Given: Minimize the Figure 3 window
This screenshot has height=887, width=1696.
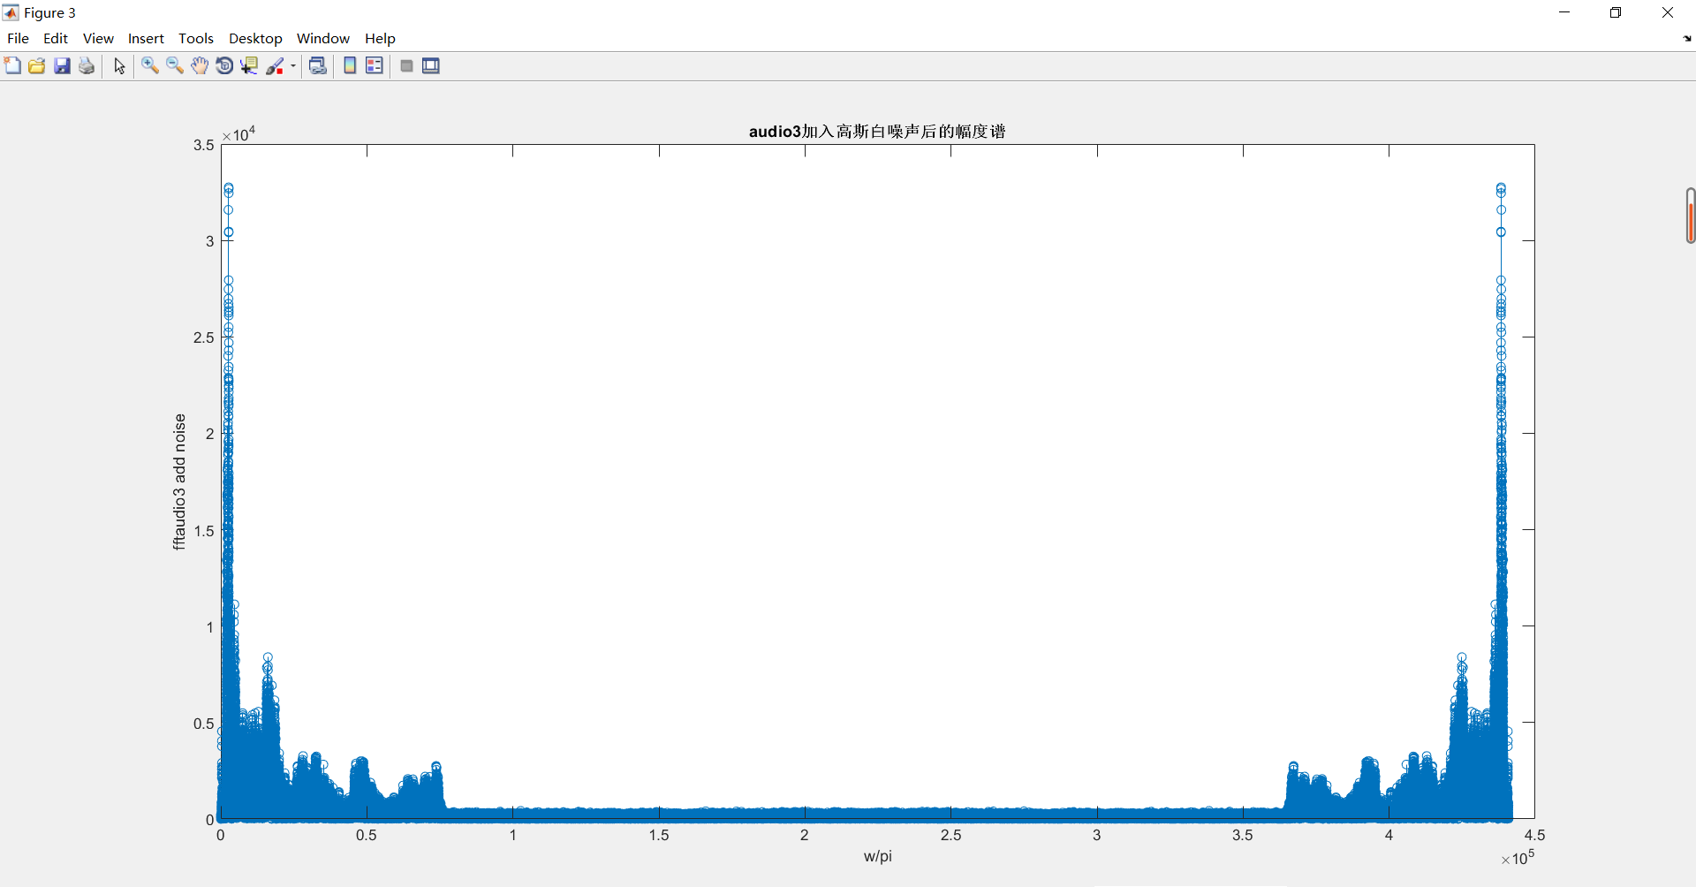Looking at the screenshot, I should [x=1564, y=12].
